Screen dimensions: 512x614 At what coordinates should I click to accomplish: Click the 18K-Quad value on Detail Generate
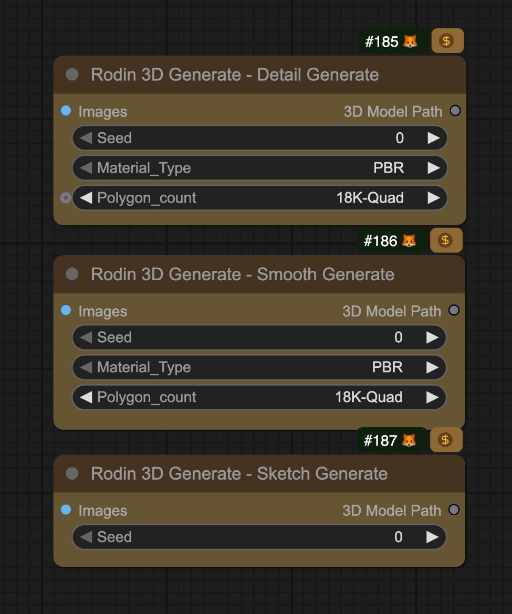tap(371, 198)
